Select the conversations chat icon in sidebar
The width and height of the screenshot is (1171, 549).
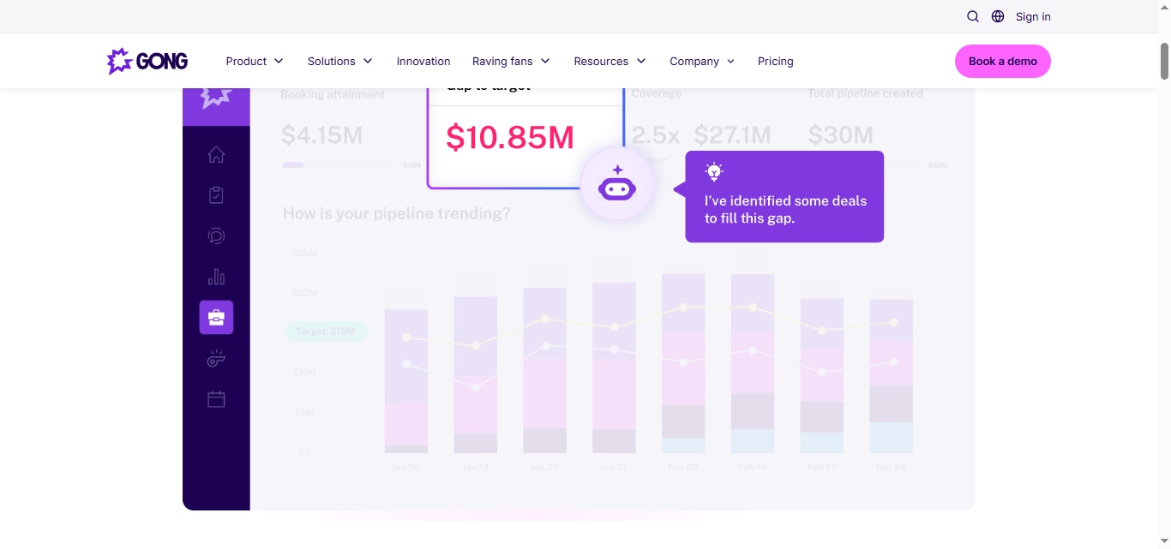pos(216,236)
